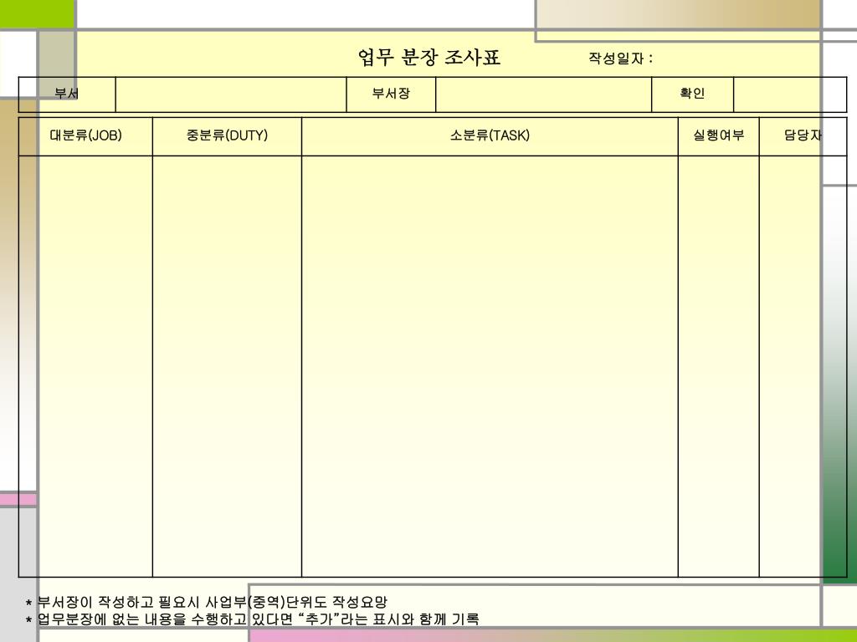Viewport: 857px width, 642px height.
Task: Click the blank cell under '실행여부'
Action: coord(719,366)
